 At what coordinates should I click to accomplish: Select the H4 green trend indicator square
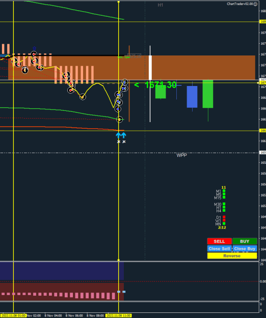[x=224, y=211]
